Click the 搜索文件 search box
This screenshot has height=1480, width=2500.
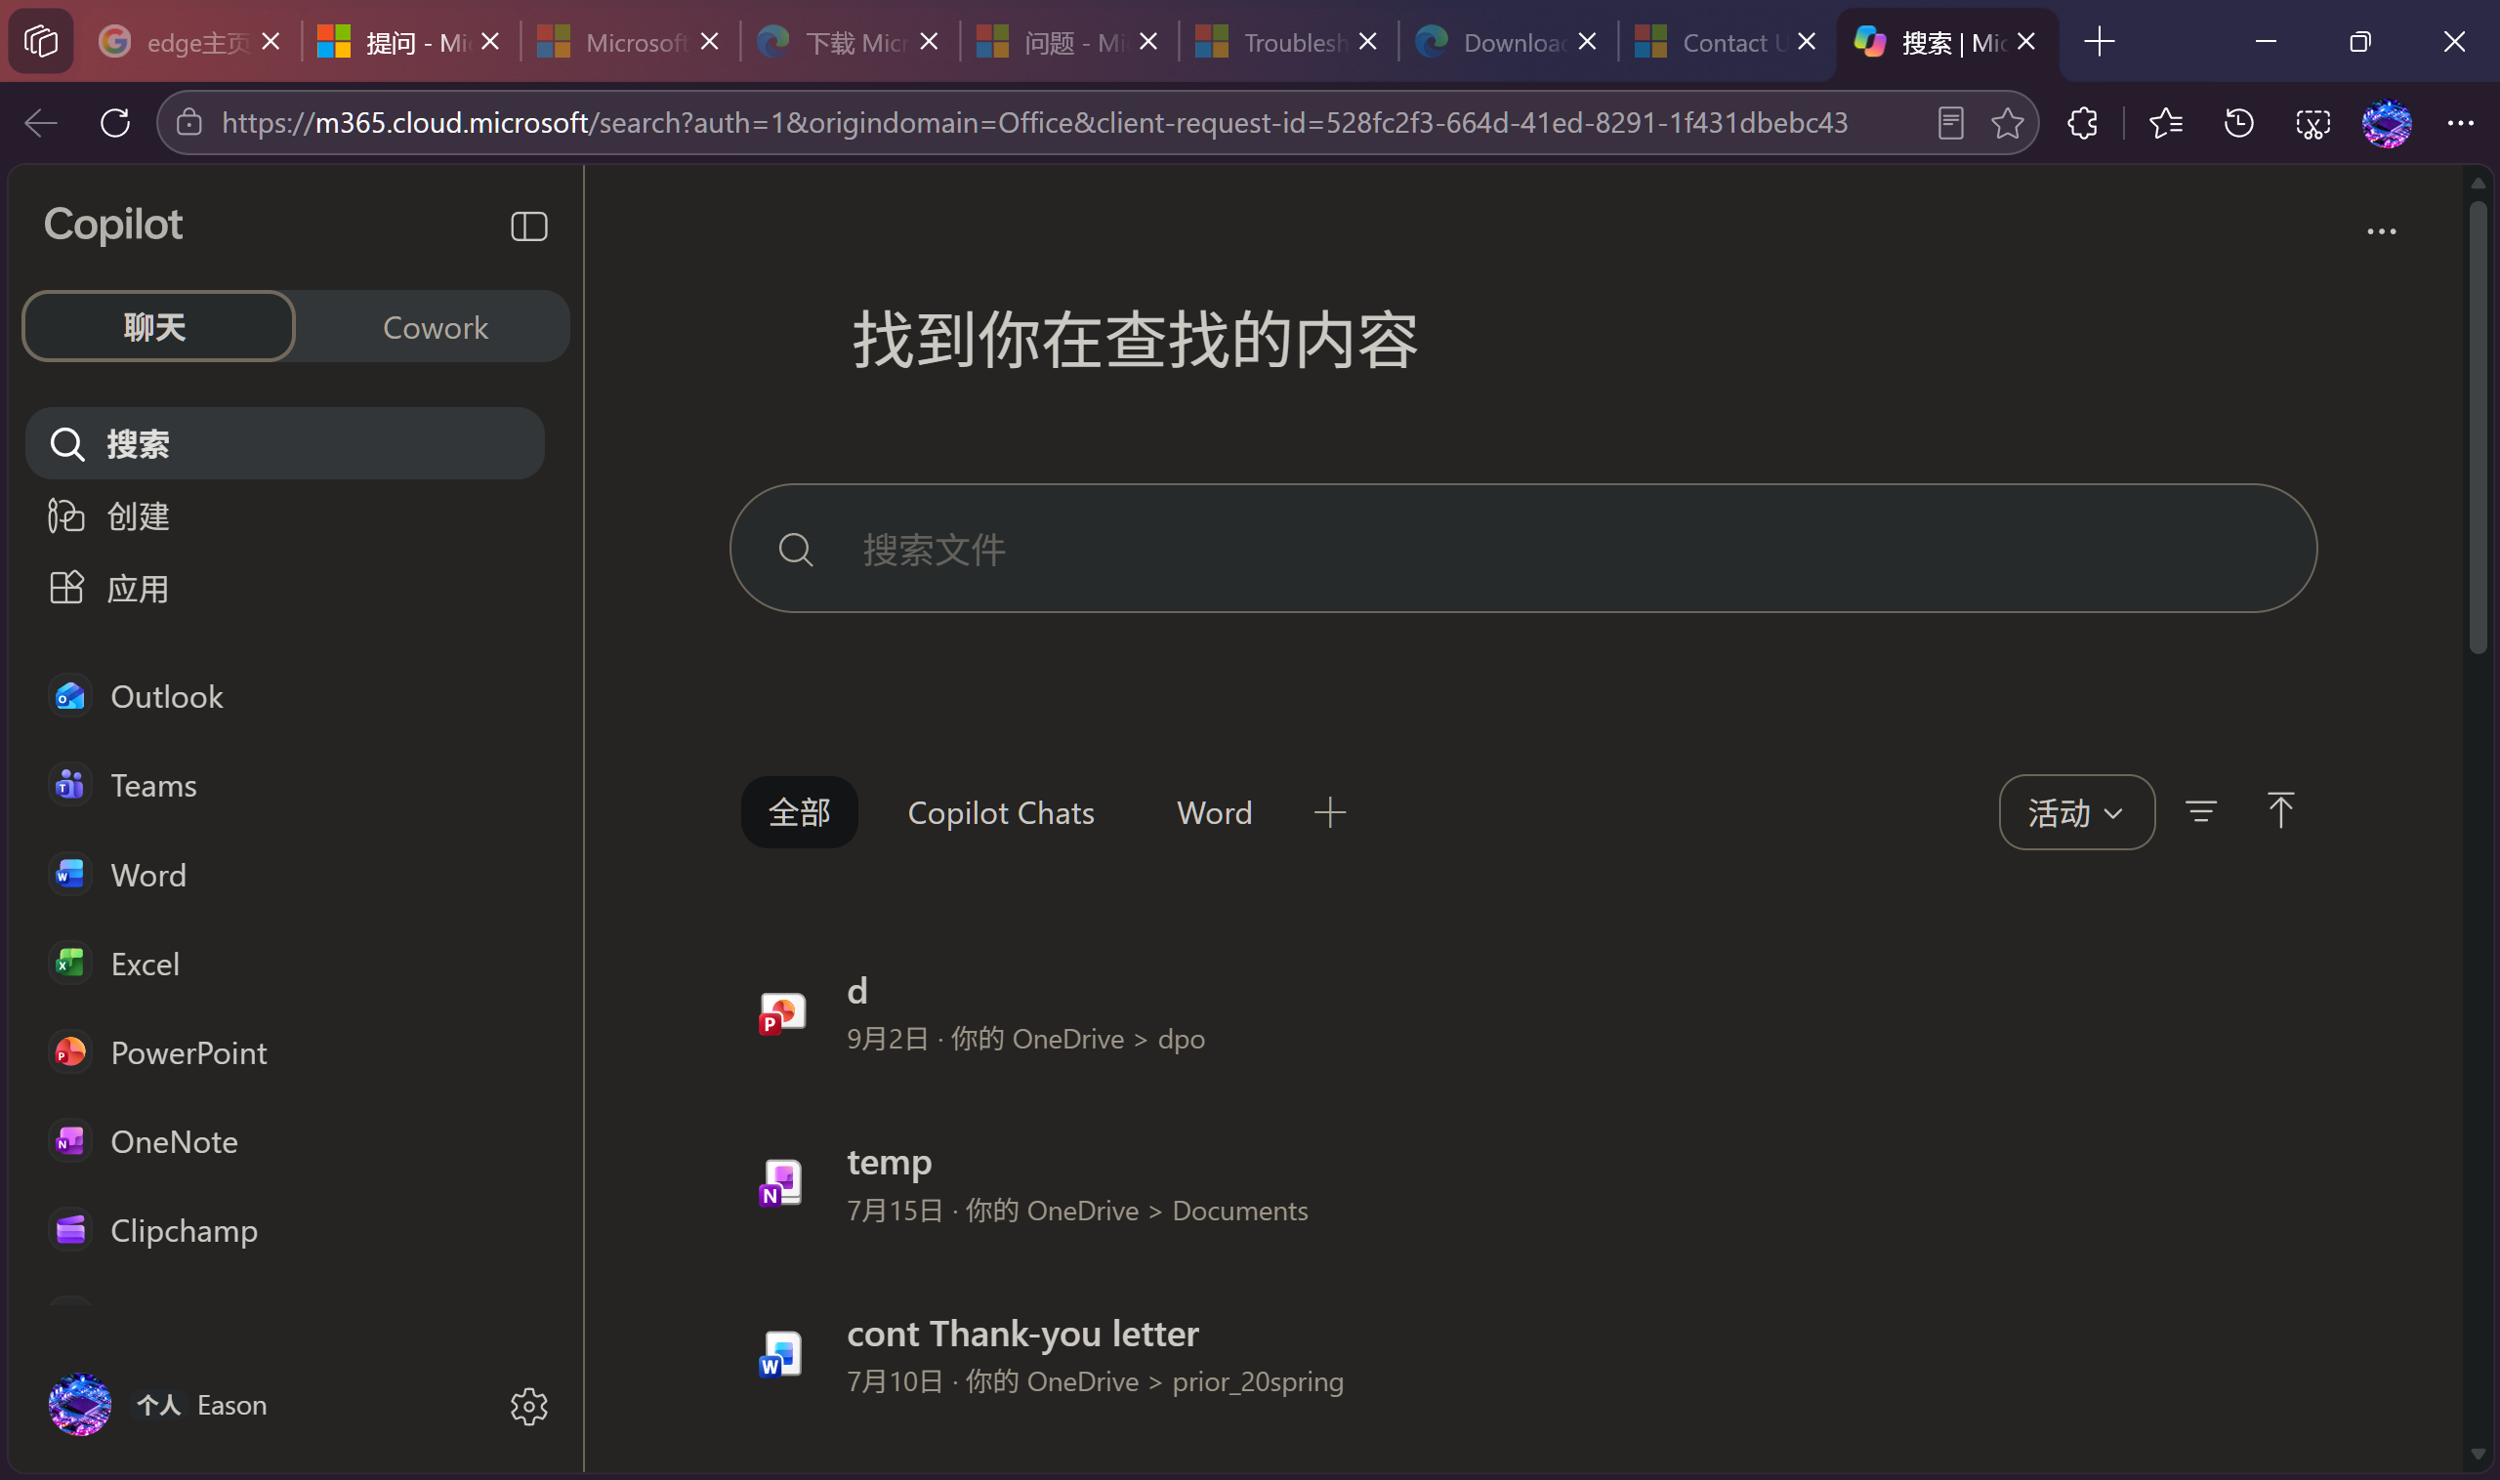coord(1523,549)
